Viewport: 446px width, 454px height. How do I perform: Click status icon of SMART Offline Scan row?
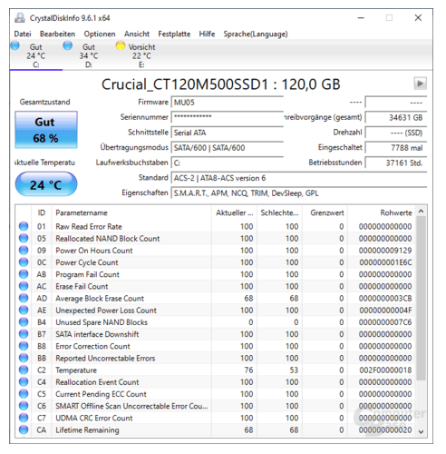(x=24, y=406)
